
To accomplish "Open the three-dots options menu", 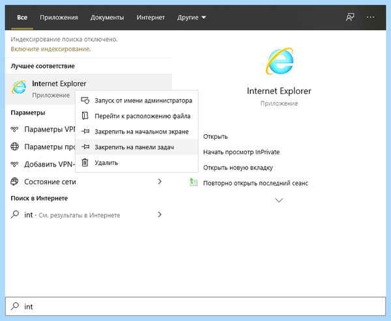I will [370, 17].
